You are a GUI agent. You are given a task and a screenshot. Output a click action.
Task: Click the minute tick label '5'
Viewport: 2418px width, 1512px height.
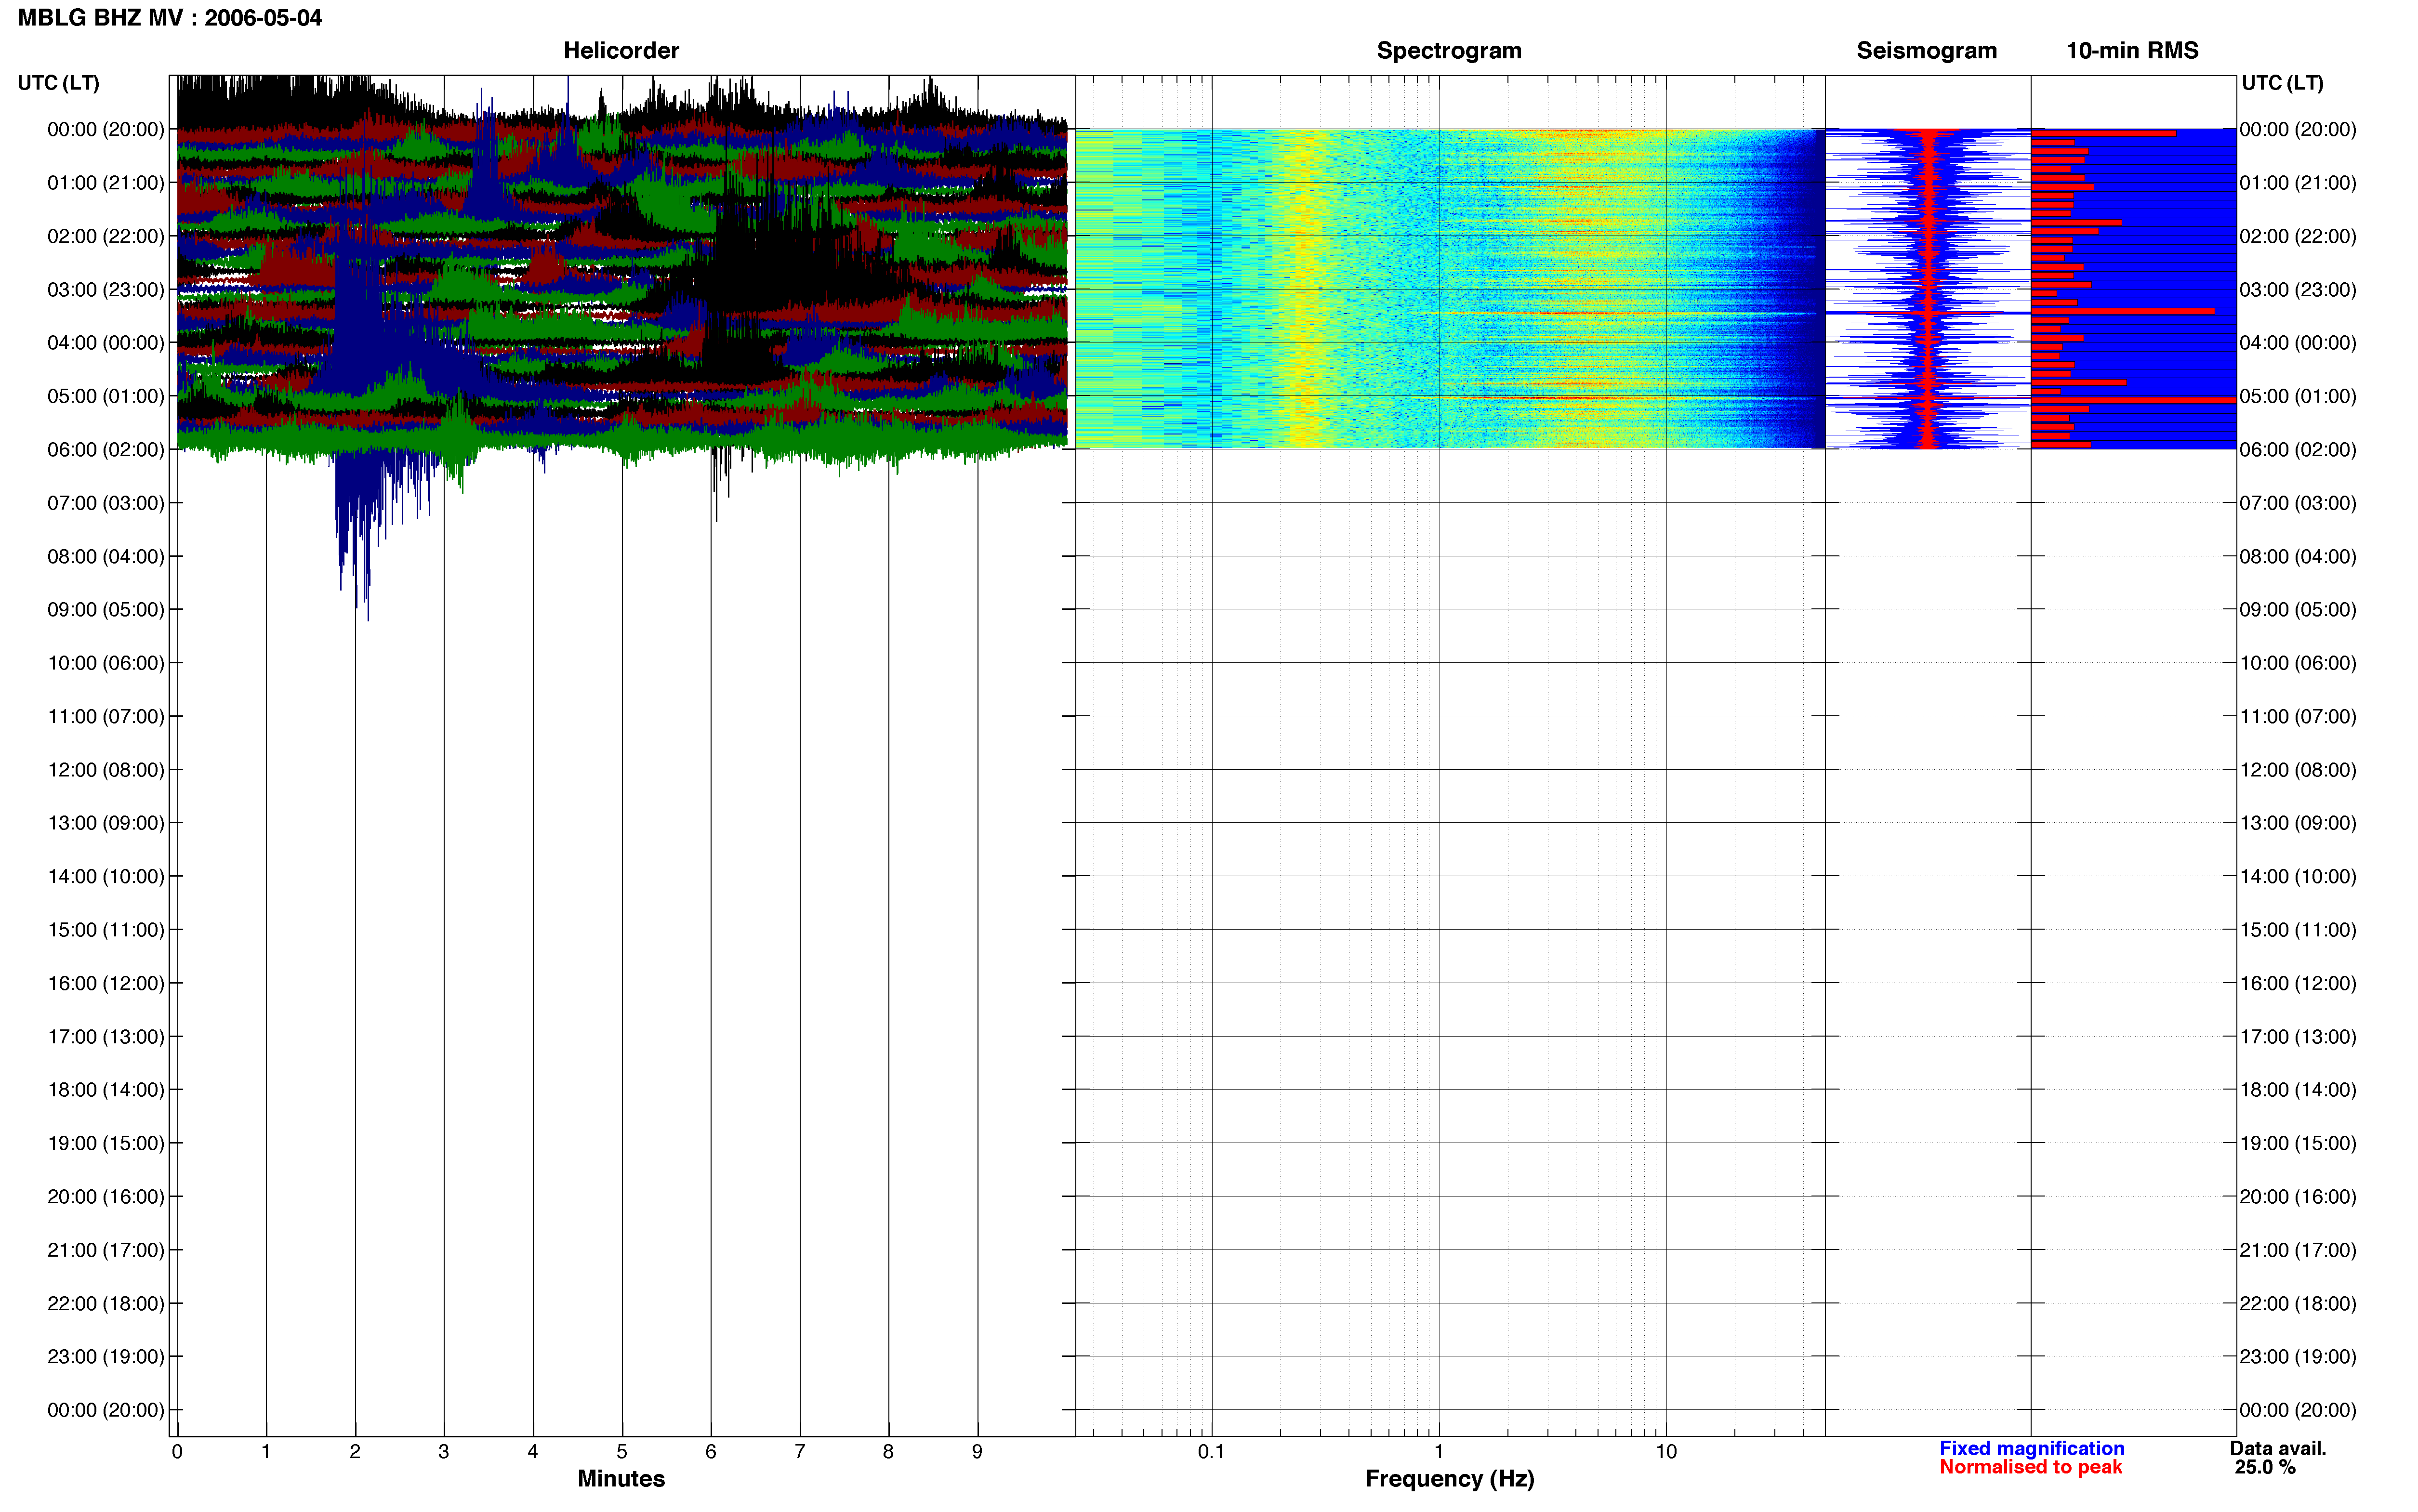click(x=622, y=1451)
